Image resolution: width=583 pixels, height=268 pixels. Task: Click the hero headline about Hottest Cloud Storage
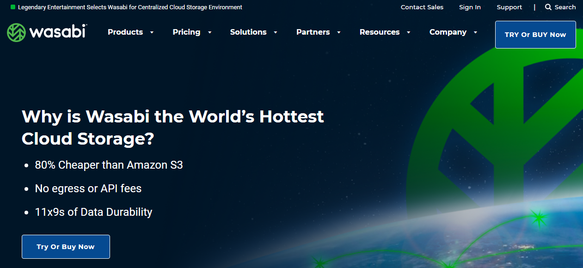point(173,127)
